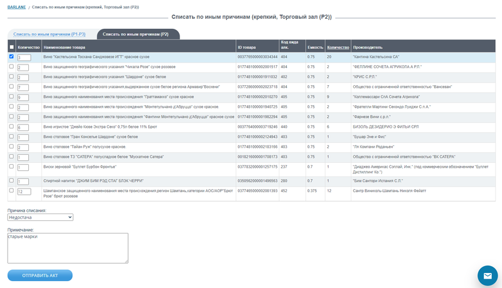Click the resize grip of the note textarea
This screenshot has width=502, height=288.
click(x=126, y=261)
